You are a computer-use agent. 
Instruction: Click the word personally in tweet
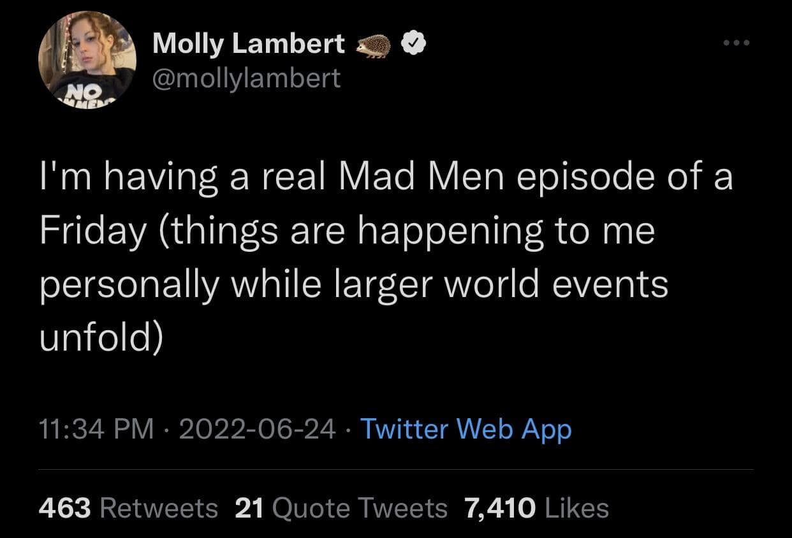(x=128, y=284)
